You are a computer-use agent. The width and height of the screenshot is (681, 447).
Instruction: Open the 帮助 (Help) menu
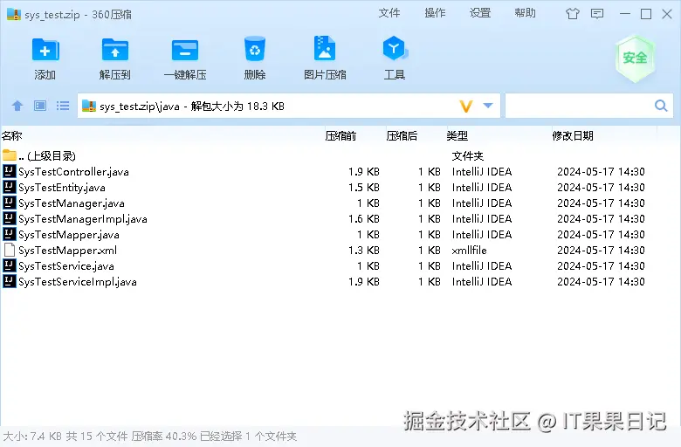click(x=525, y=13)
